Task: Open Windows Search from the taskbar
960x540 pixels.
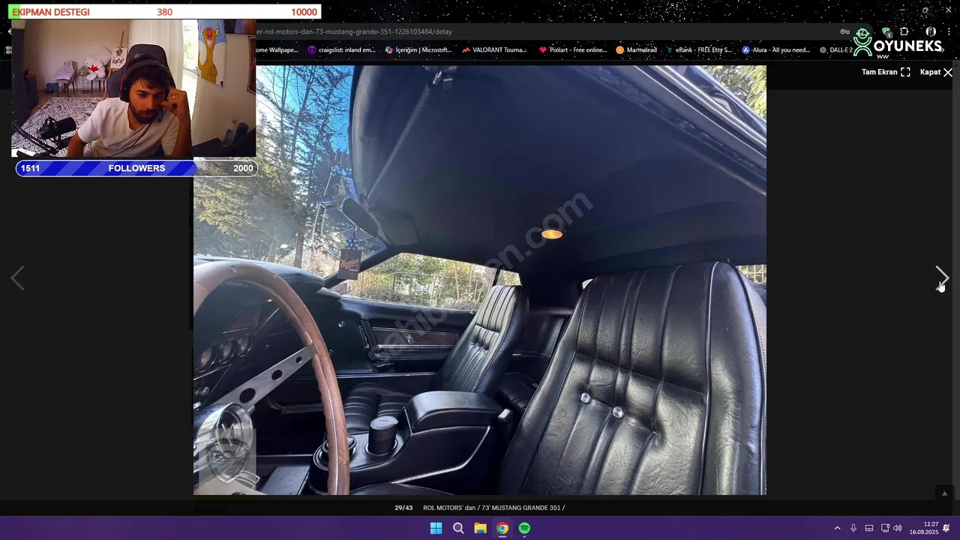Action: click(x=458, y=528)
